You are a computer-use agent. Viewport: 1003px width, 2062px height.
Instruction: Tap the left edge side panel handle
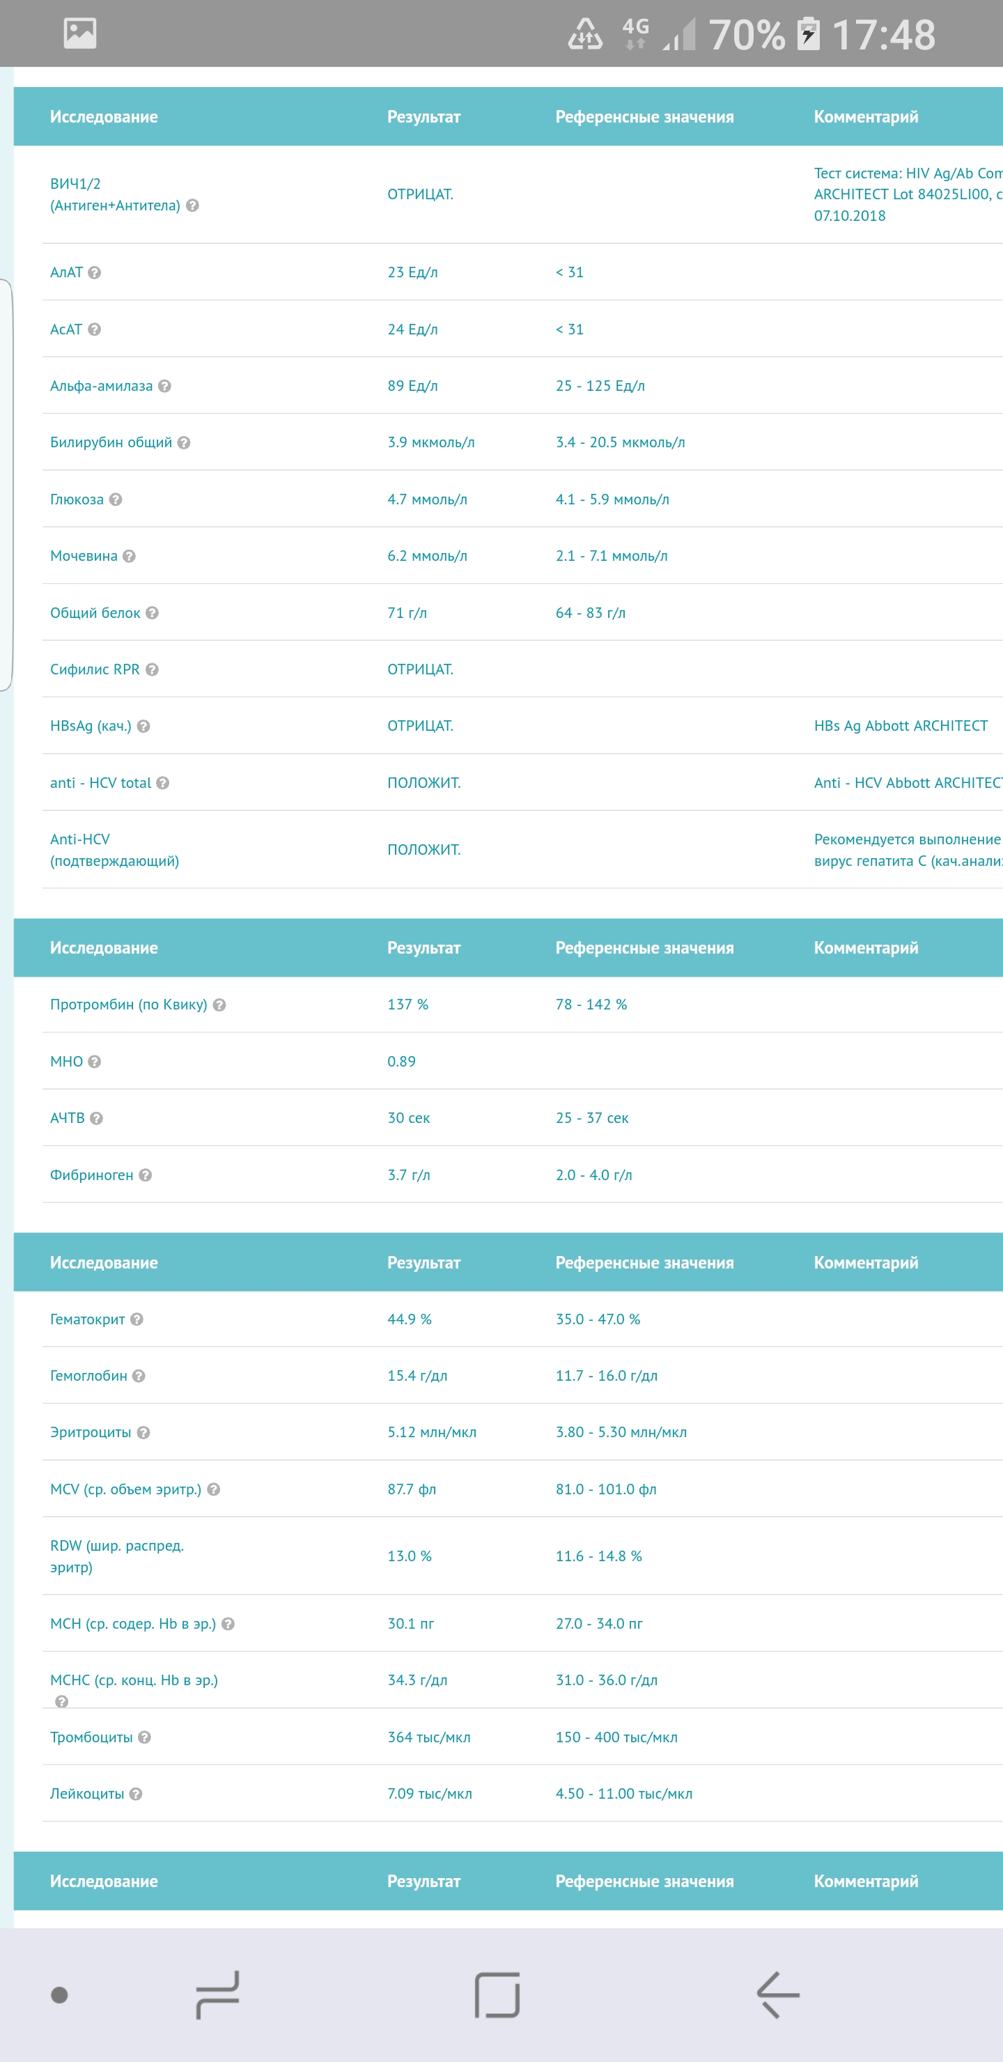(6, 484)
